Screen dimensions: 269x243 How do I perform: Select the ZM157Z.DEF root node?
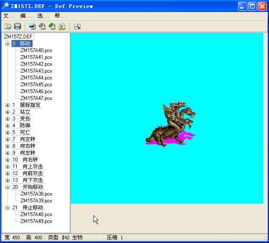(x=19, y=37)
